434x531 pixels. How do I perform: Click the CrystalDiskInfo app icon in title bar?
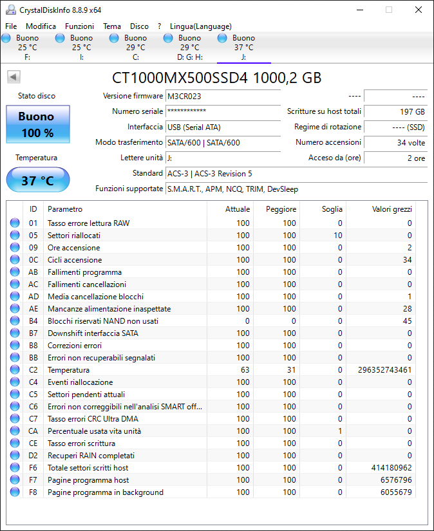coord(11,10)
